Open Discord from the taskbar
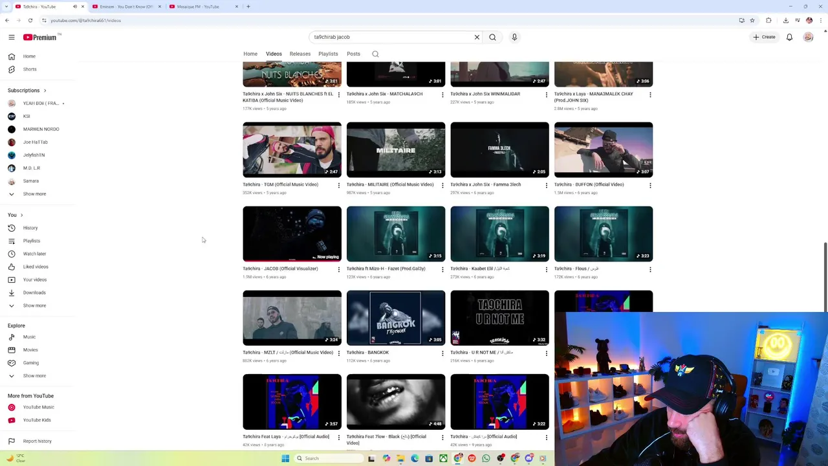Viewport: 828px width, 466px height. (x=528, y=458)
